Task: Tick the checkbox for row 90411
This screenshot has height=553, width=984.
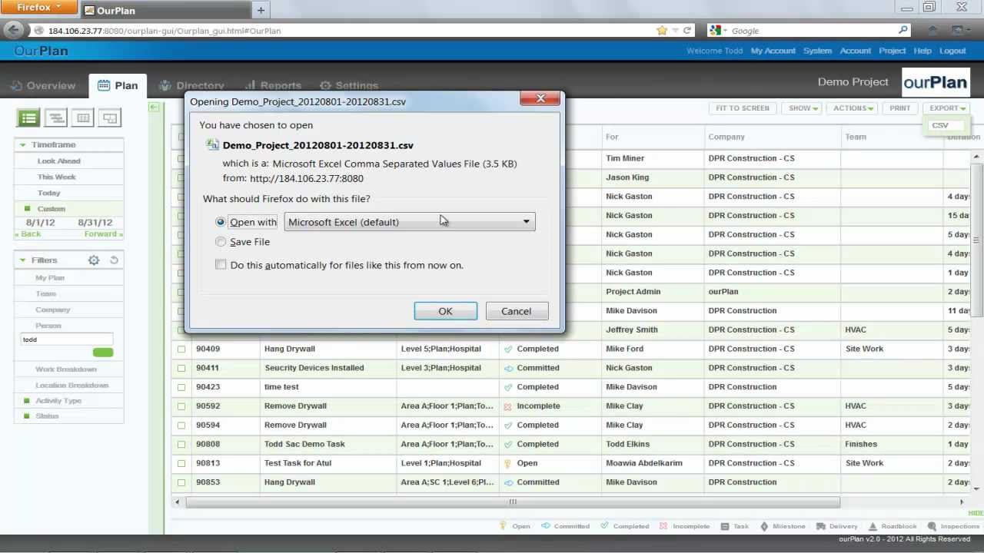Action: click(x=181, y=368)
